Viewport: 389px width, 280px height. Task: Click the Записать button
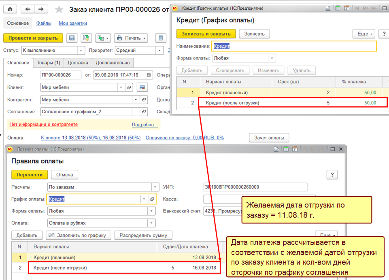[x=254, y=34]
